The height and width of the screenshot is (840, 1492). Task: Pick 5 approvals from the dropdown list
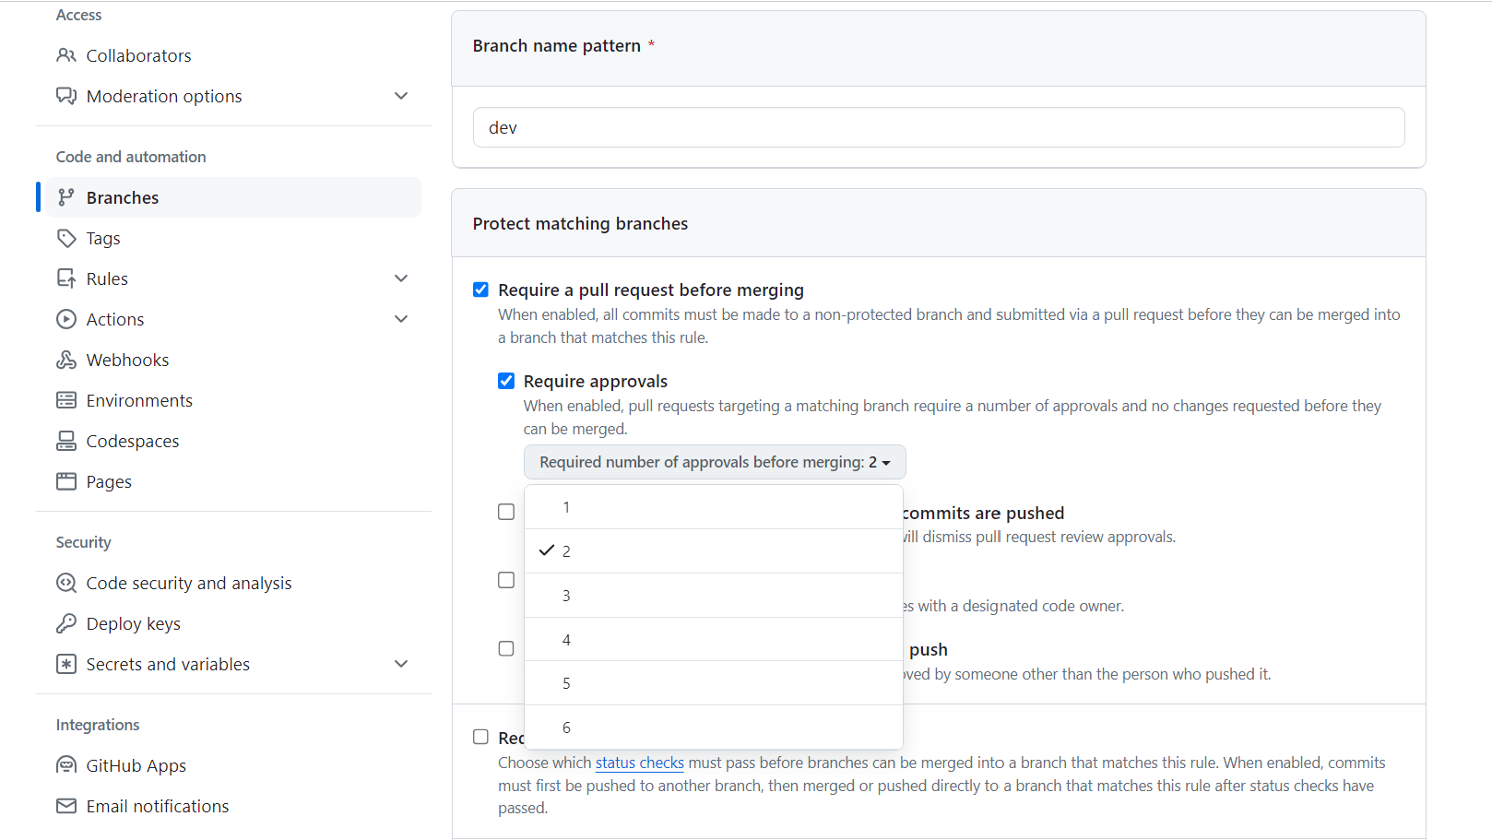[714, 683]
